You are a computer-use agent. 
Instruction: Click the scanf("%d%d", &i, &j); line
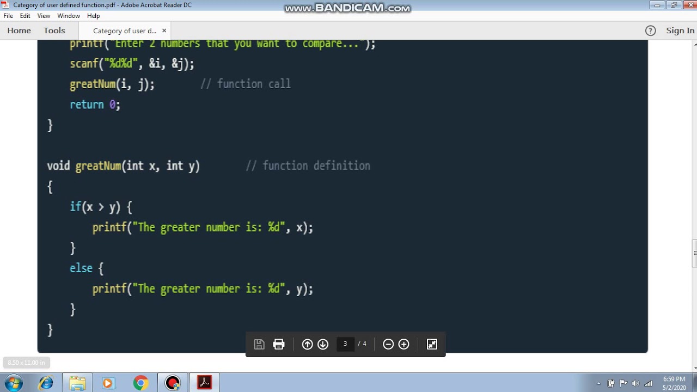(x=132, y=64)
